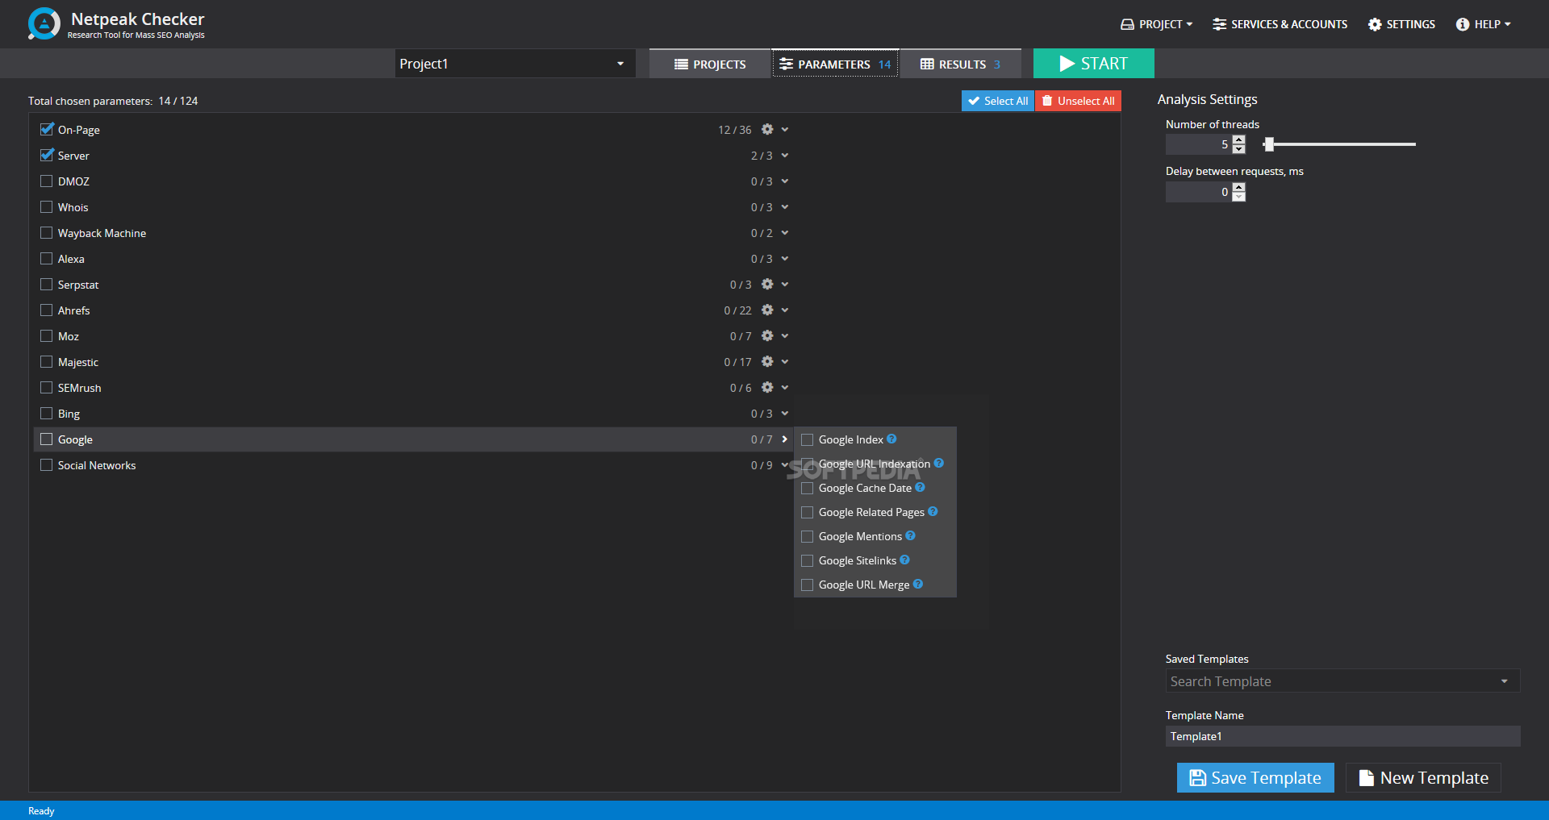Open Serpstat settings gear icon
The width and height of the screenshot is (1549, 820).
coord(767,284)
